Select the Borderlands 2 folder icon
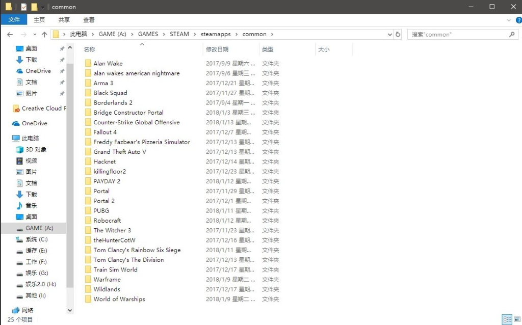Image resolution: width=522 pixels, height=325 pixels. point(88,102)
